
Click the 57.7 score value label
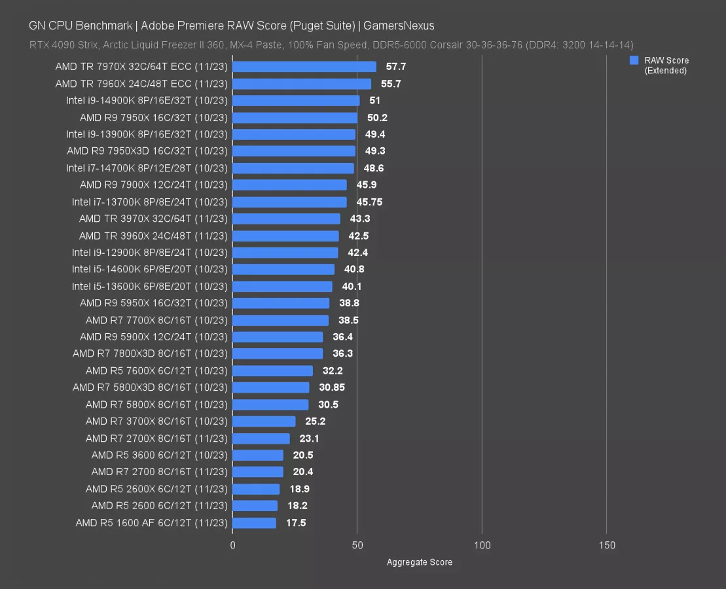pos(396,67)
